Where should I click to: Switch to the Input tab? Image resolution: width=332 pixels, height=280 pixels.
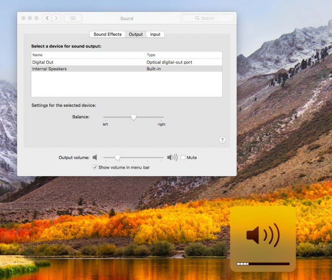tap(155, 34)
